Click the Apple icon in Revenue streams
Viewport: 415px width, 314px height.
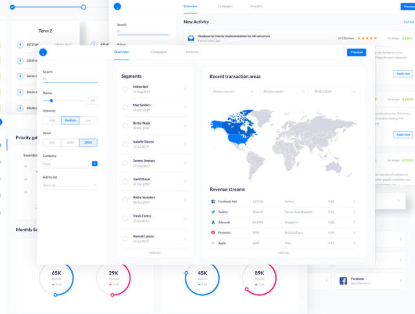(x=213, y=243)
